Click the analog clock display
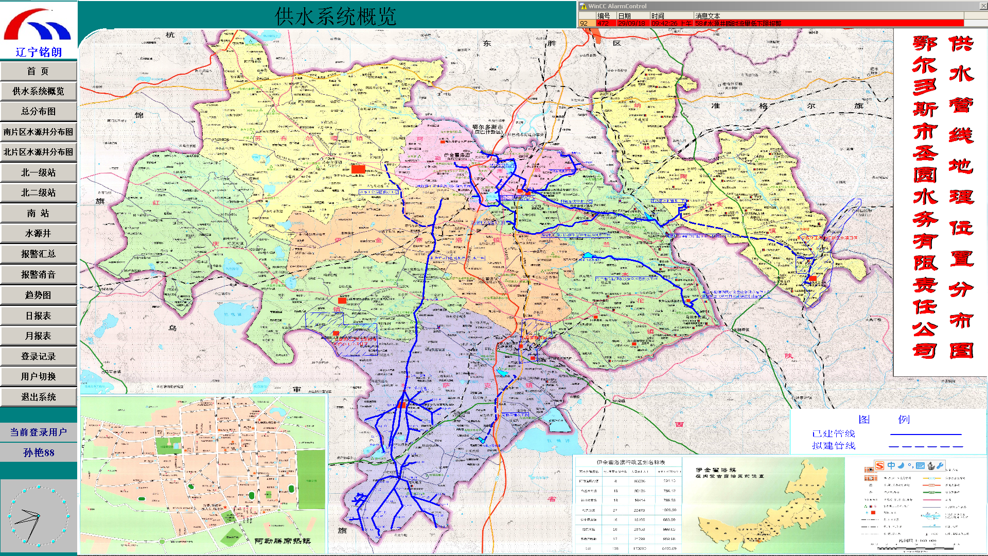Image resolution: width=988 pixels, height=556 pixels. (39, 515)
